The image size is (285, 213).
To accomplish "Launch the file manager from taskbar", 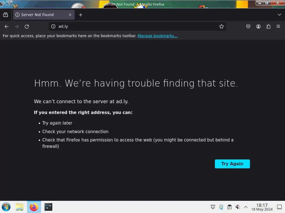I will 20,207.
